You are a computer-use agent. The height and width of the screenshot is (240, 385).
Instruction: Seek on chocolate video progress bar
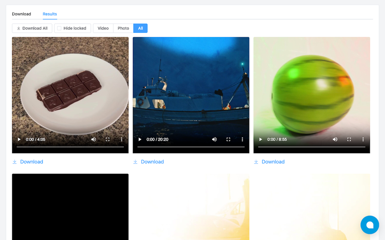click(x=70, y=147)
